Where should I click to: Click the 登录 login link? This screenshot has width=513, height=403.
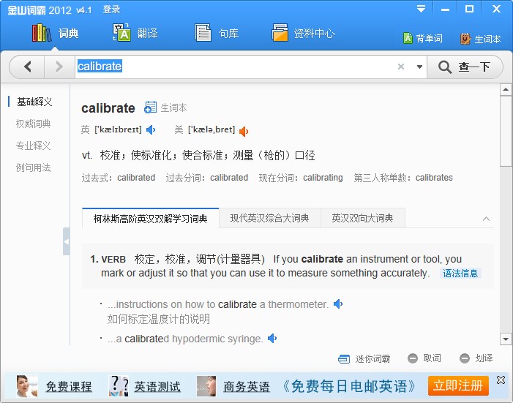click(x=111, y=10)
